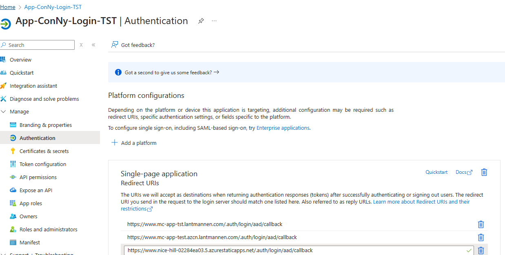Click the App roles icon

13,203
